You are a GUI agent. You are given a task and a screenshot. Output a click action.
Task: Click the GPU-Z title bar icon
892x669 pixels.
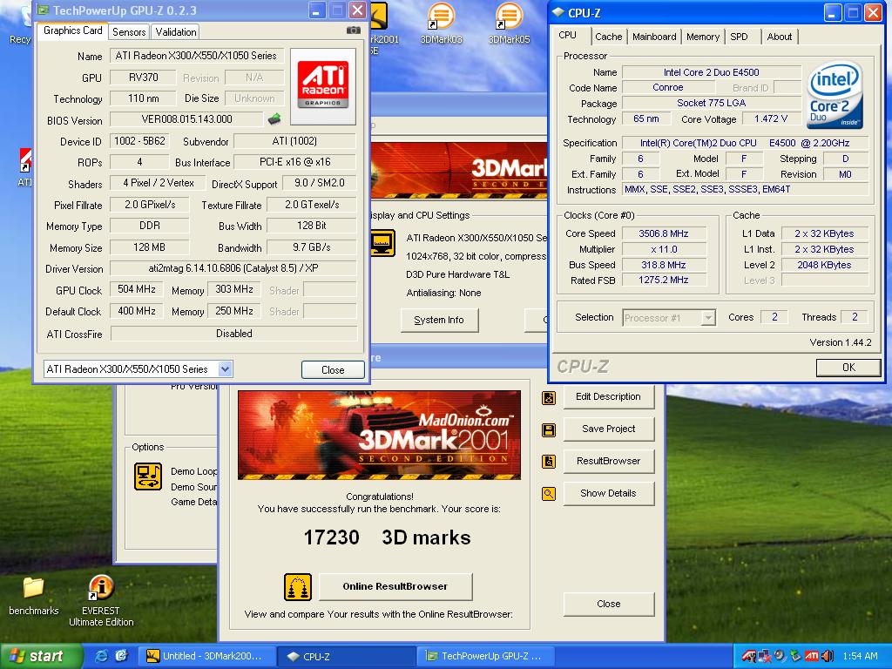43,10
